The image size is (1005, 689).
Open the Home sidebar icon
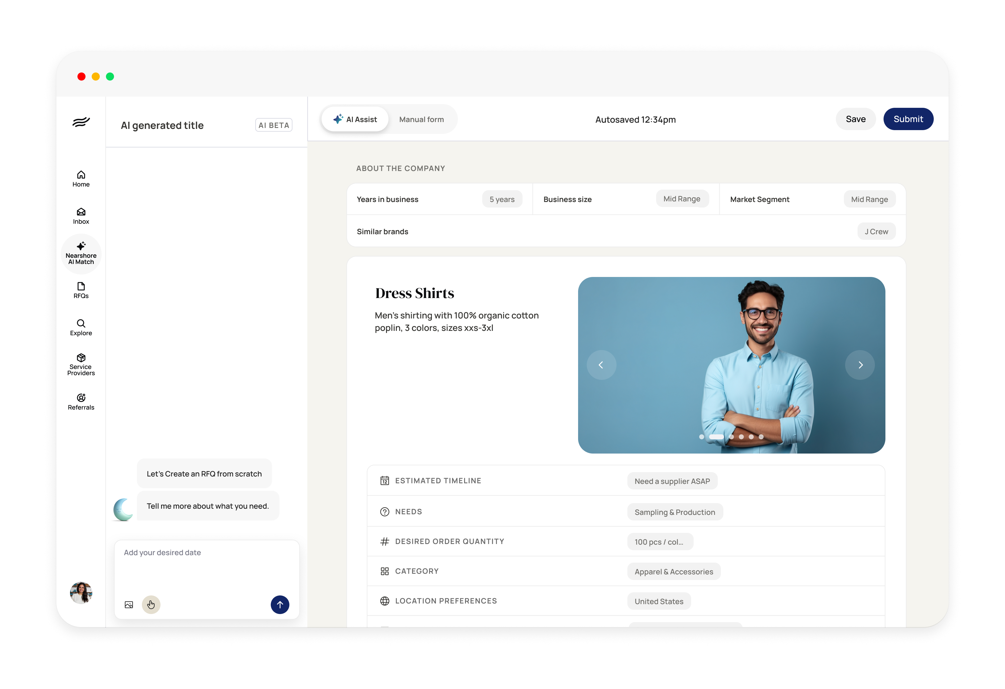tap(81, 179)
